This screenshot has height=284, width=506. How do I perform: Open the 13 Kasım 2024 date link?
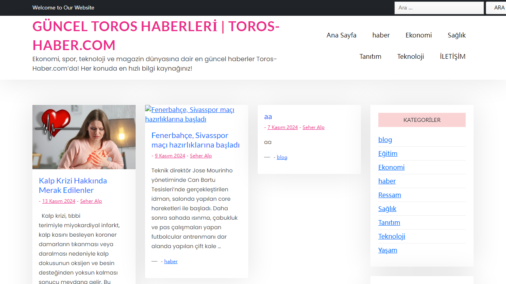(59, 201)
